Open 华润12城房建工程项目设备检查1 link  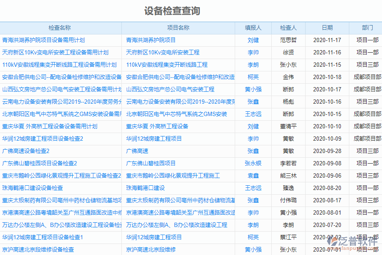coord(42,237)
